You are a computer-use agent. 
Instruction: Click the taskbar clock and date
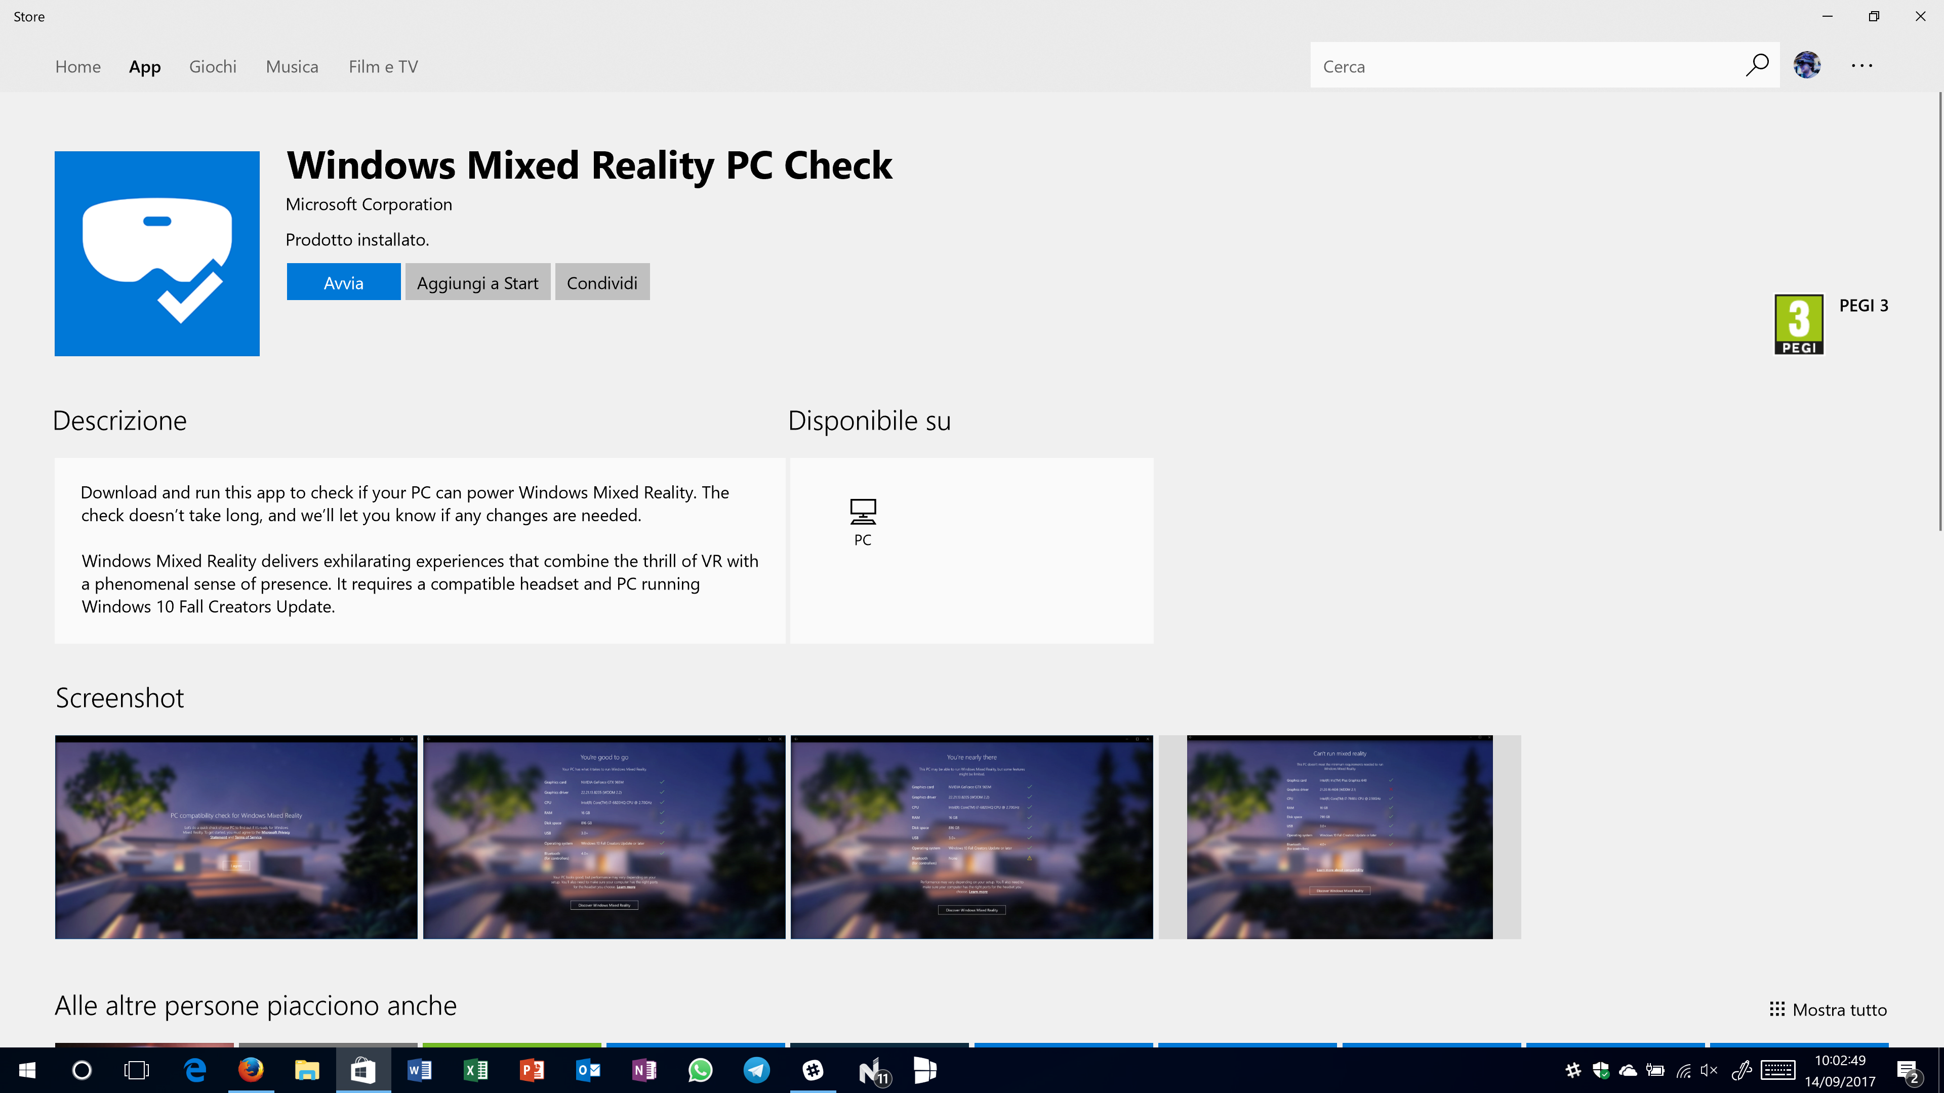(1840, 1070)
